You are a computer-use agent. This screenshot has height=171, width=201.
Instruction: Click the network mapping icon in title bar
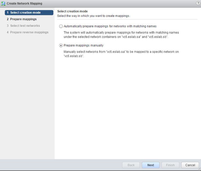(x=3, y=3)
